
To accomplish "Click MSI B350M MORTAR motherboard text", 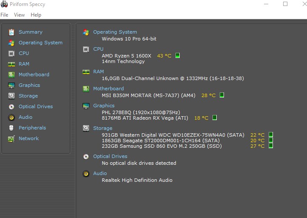I will [149, 95].
